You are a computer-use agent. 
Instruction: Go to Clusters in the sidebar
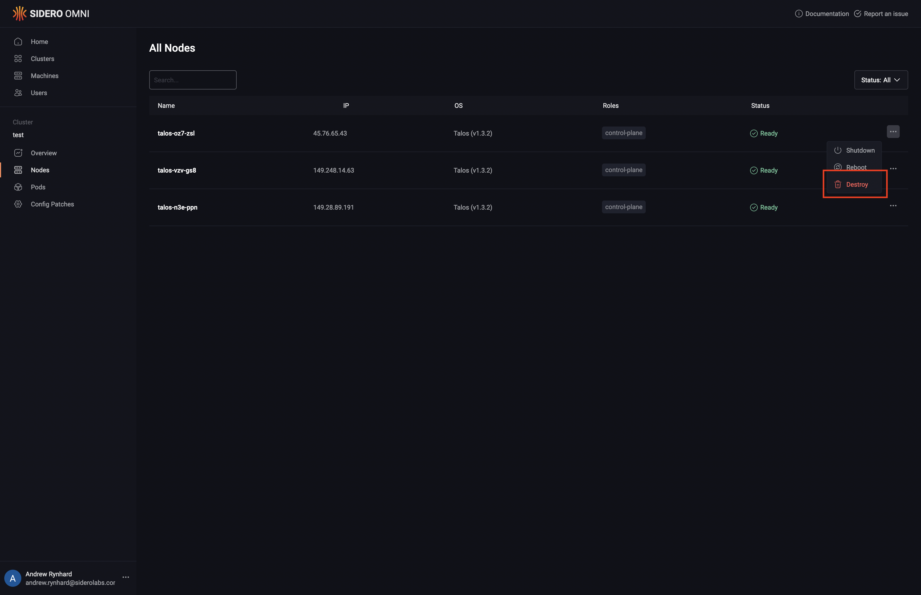tap(42, 59)
